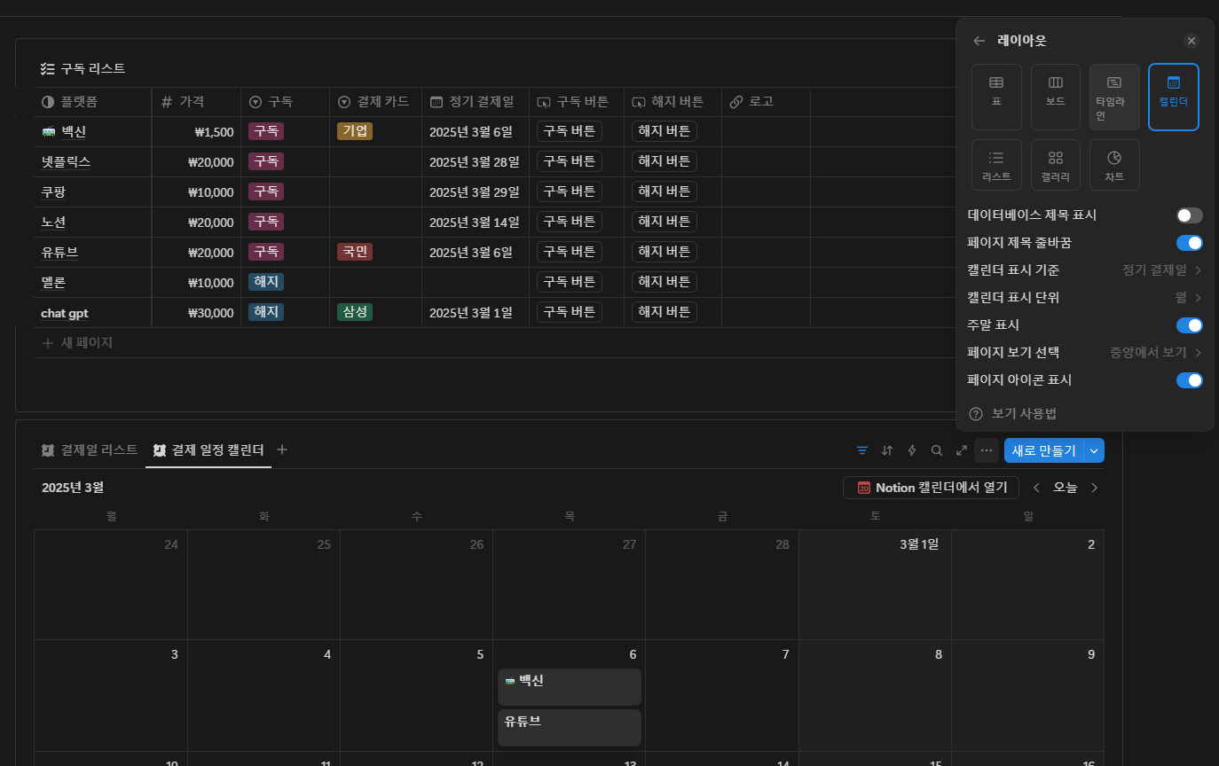The image size is (1219, 766).
Task: Click 해지 버튼 in 유튜브 row
Action: coord(665,252)
